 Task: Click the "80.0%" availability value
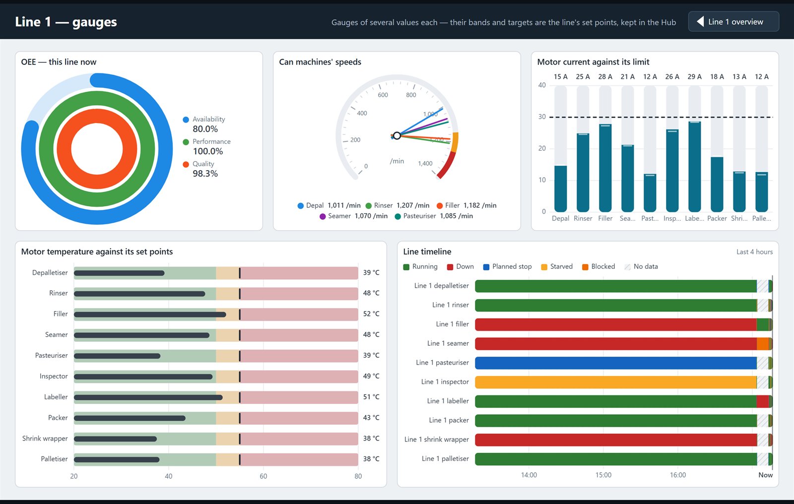[205, 129]
